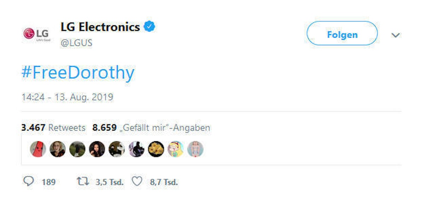Retweet using the arrows icon
Screen dimensions: 424x202
[83, 182]
